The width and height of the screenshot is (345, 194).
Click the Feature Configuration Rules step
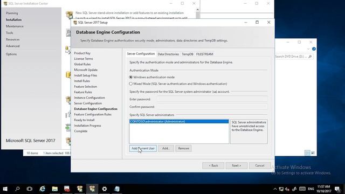pyautogui.click(x=93, y=115)
